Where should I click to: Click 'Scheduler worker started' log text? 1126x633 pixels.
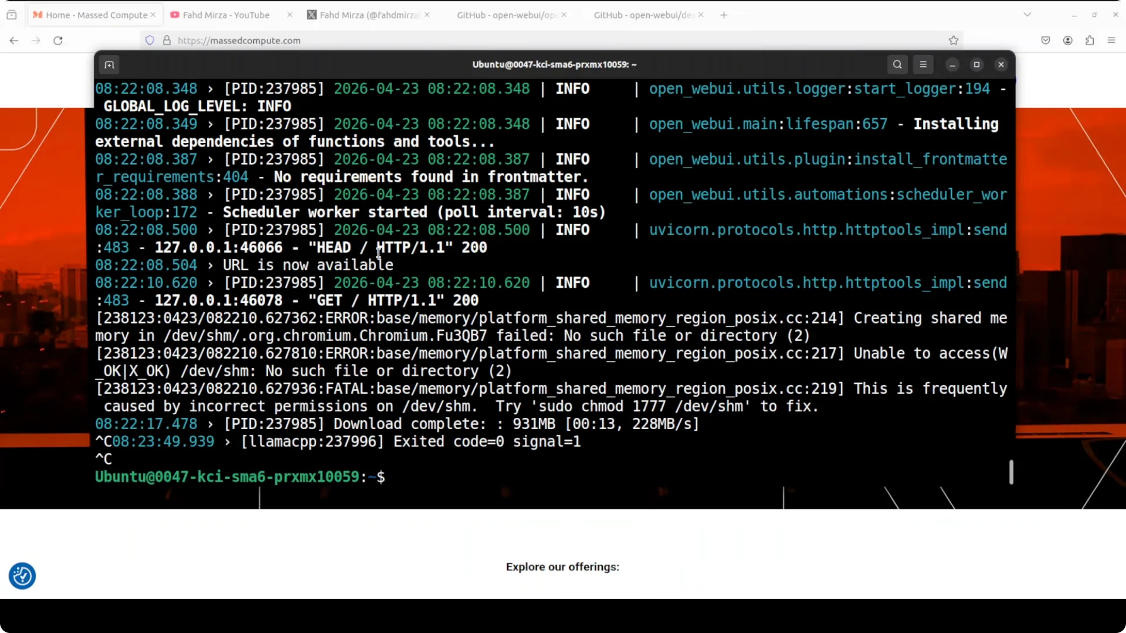(414, 212)
